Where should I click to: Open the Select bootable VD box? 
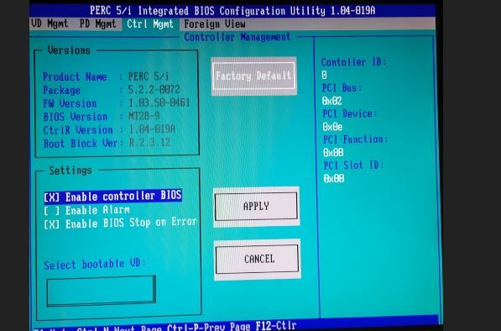tap(101, 291)
